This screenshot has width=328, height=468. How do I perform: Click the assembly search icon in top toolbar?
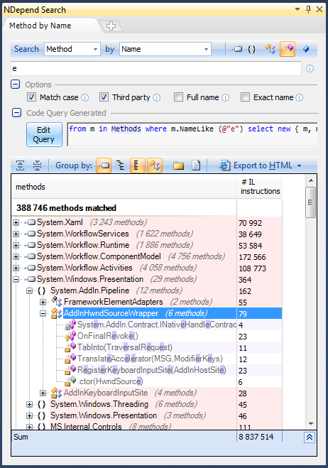point(237,49)
